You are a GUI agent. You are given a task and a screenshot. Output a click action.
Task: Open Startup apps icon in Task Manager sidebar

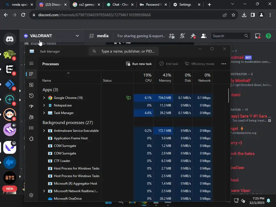click(x=31, y=106)
